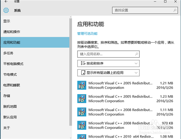Click the magnifier in app name search box

[136, 54]
